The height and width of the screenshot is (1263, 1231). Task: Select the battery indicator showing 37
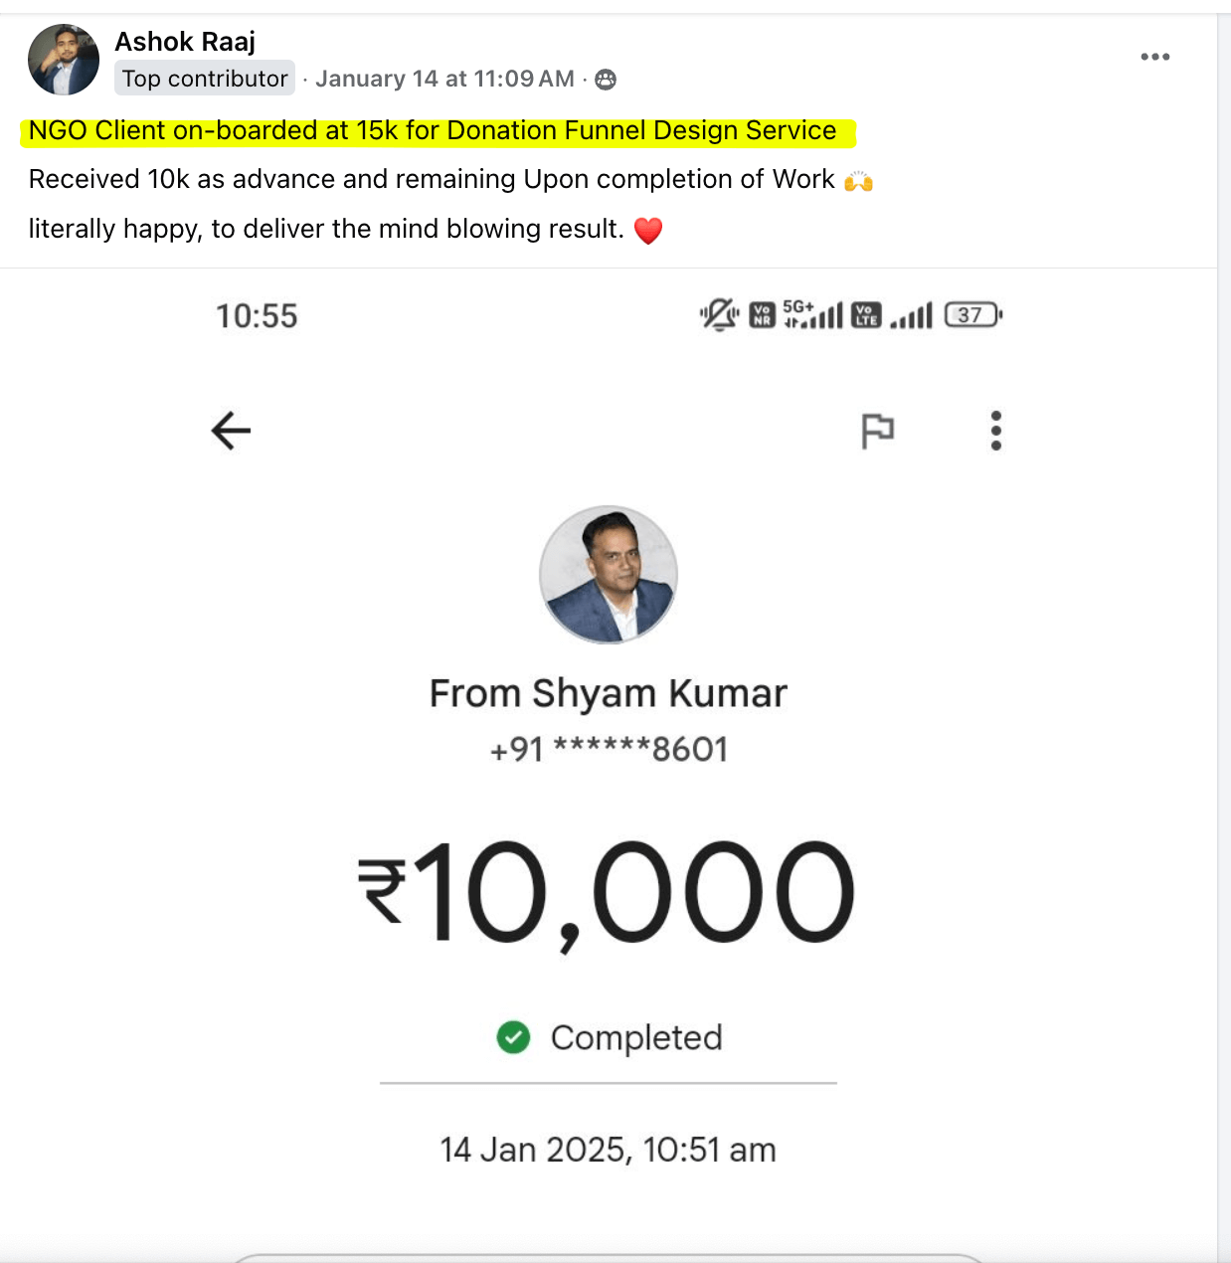coord(970,315)
